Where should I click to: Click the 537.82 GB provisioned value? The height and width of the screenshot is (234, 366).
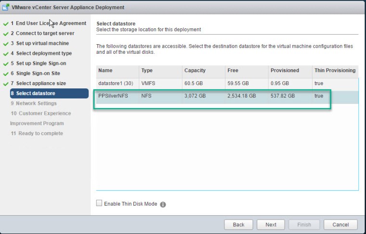(283, 96)
